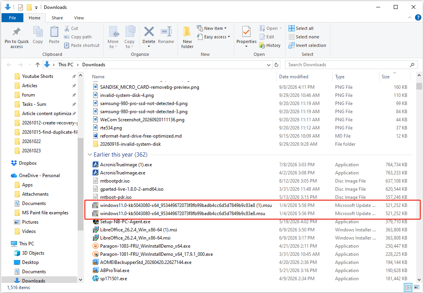
Task: Click Properties checkmark icon in title bar
Action: 21,7
